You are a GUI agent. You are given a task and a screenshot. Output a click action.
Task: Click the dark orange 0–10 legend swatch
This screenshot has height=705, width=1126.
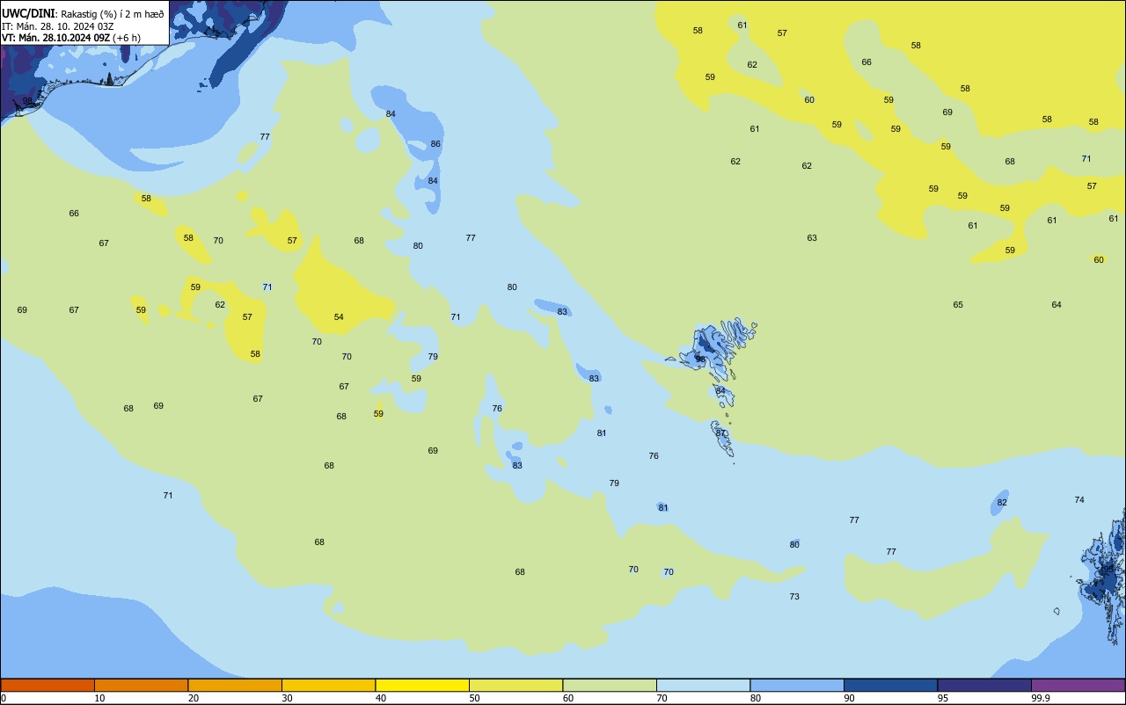point(48,685)
